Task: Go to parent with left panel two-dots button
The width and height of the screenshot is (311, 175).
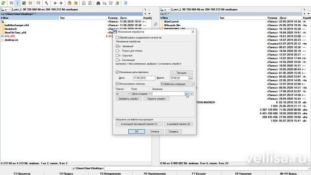Action: tap(149, 9)
